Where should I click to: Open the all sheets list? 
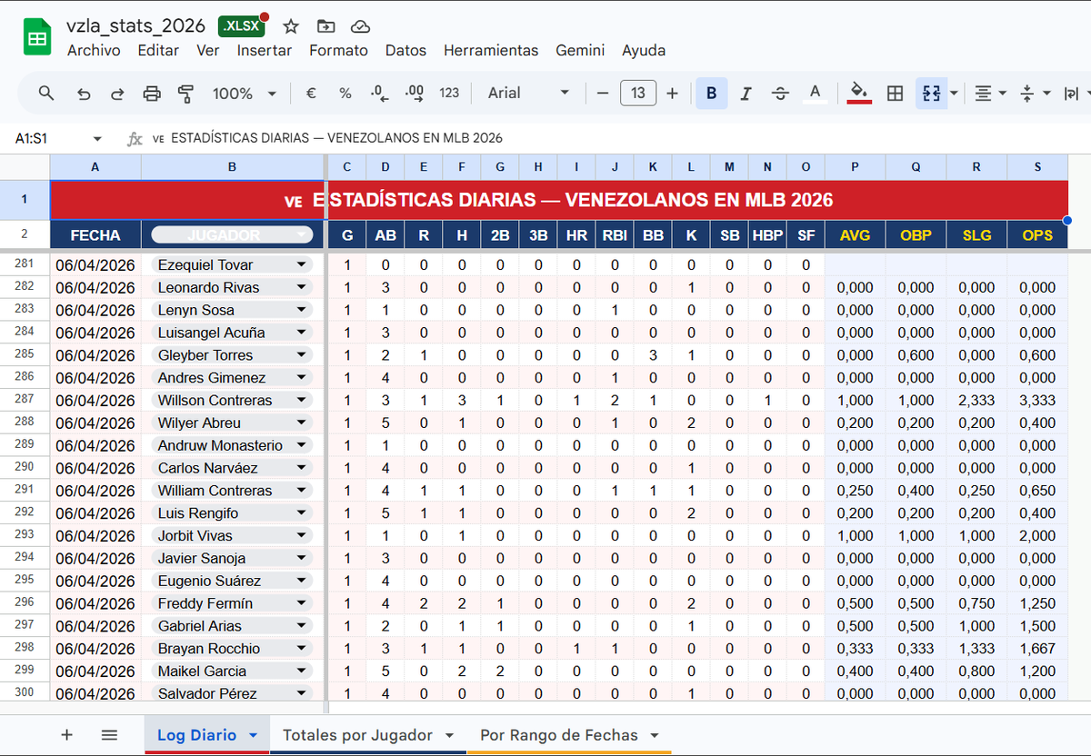tap(109, 735)
